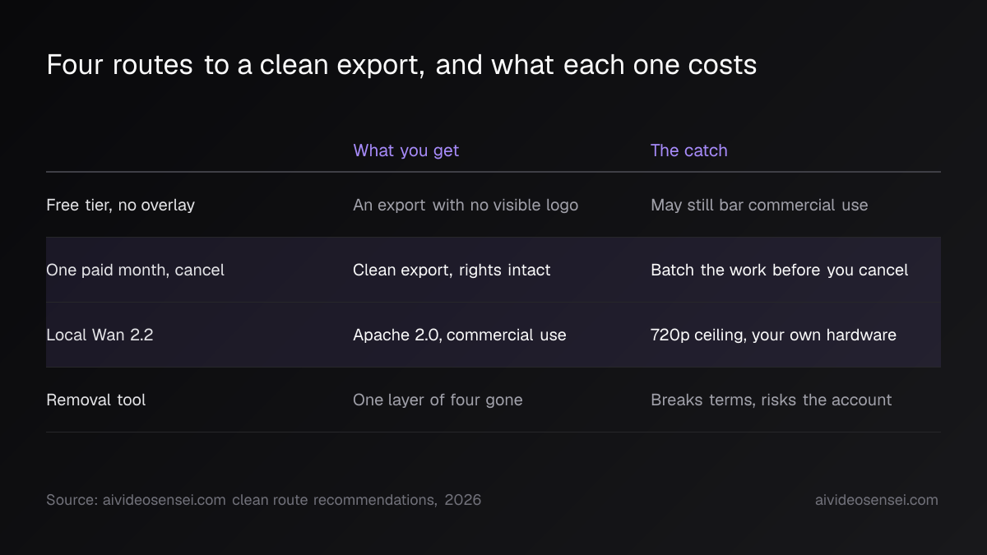This screenshot has height=555, width=987.
Task: Click 'Batch the work before you cancel' cell
Action: [780, 270]
